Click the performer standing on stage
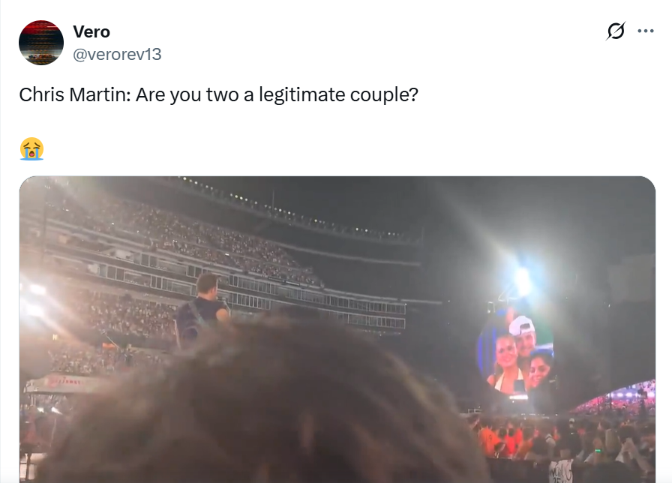This screenshot has width=672, height=483. click(x=202, y=312)
